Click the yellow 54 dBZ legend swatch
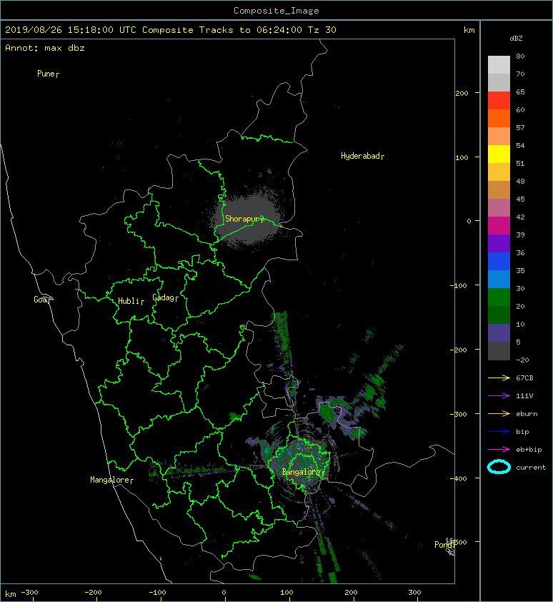Screen dimensions: 553x602 coord(499,154)
